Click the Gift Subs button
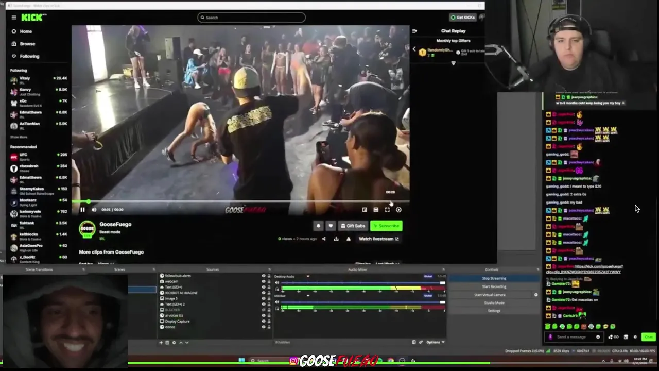Viewport: 659px width, 371px height. pyautogui.click(x=353, y=226)
